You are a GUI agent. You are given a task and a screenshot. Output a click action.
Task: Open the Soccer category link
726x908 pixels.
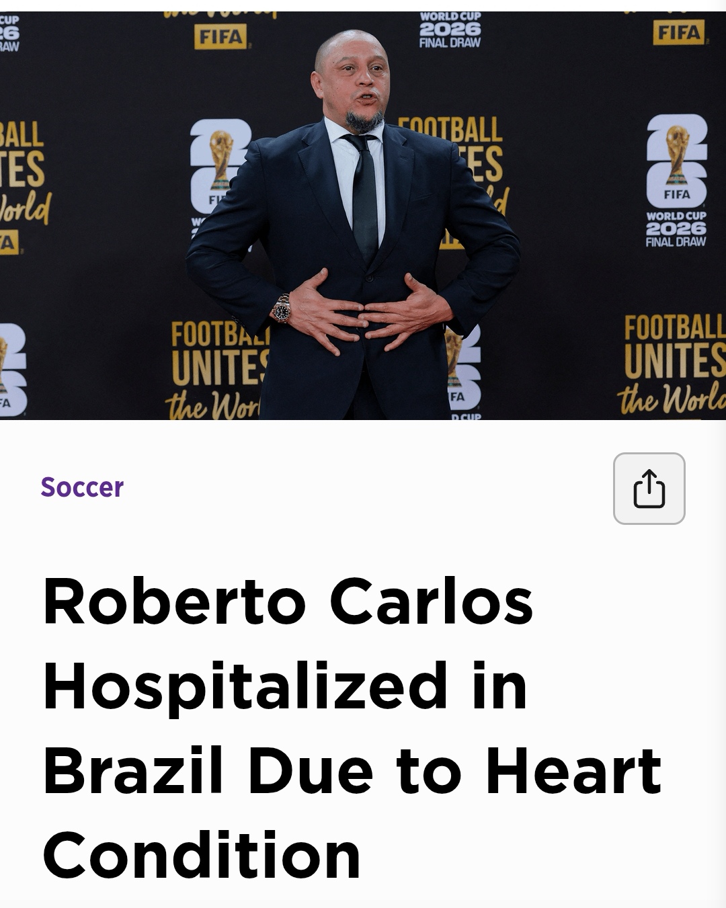(x=82, y=487)
